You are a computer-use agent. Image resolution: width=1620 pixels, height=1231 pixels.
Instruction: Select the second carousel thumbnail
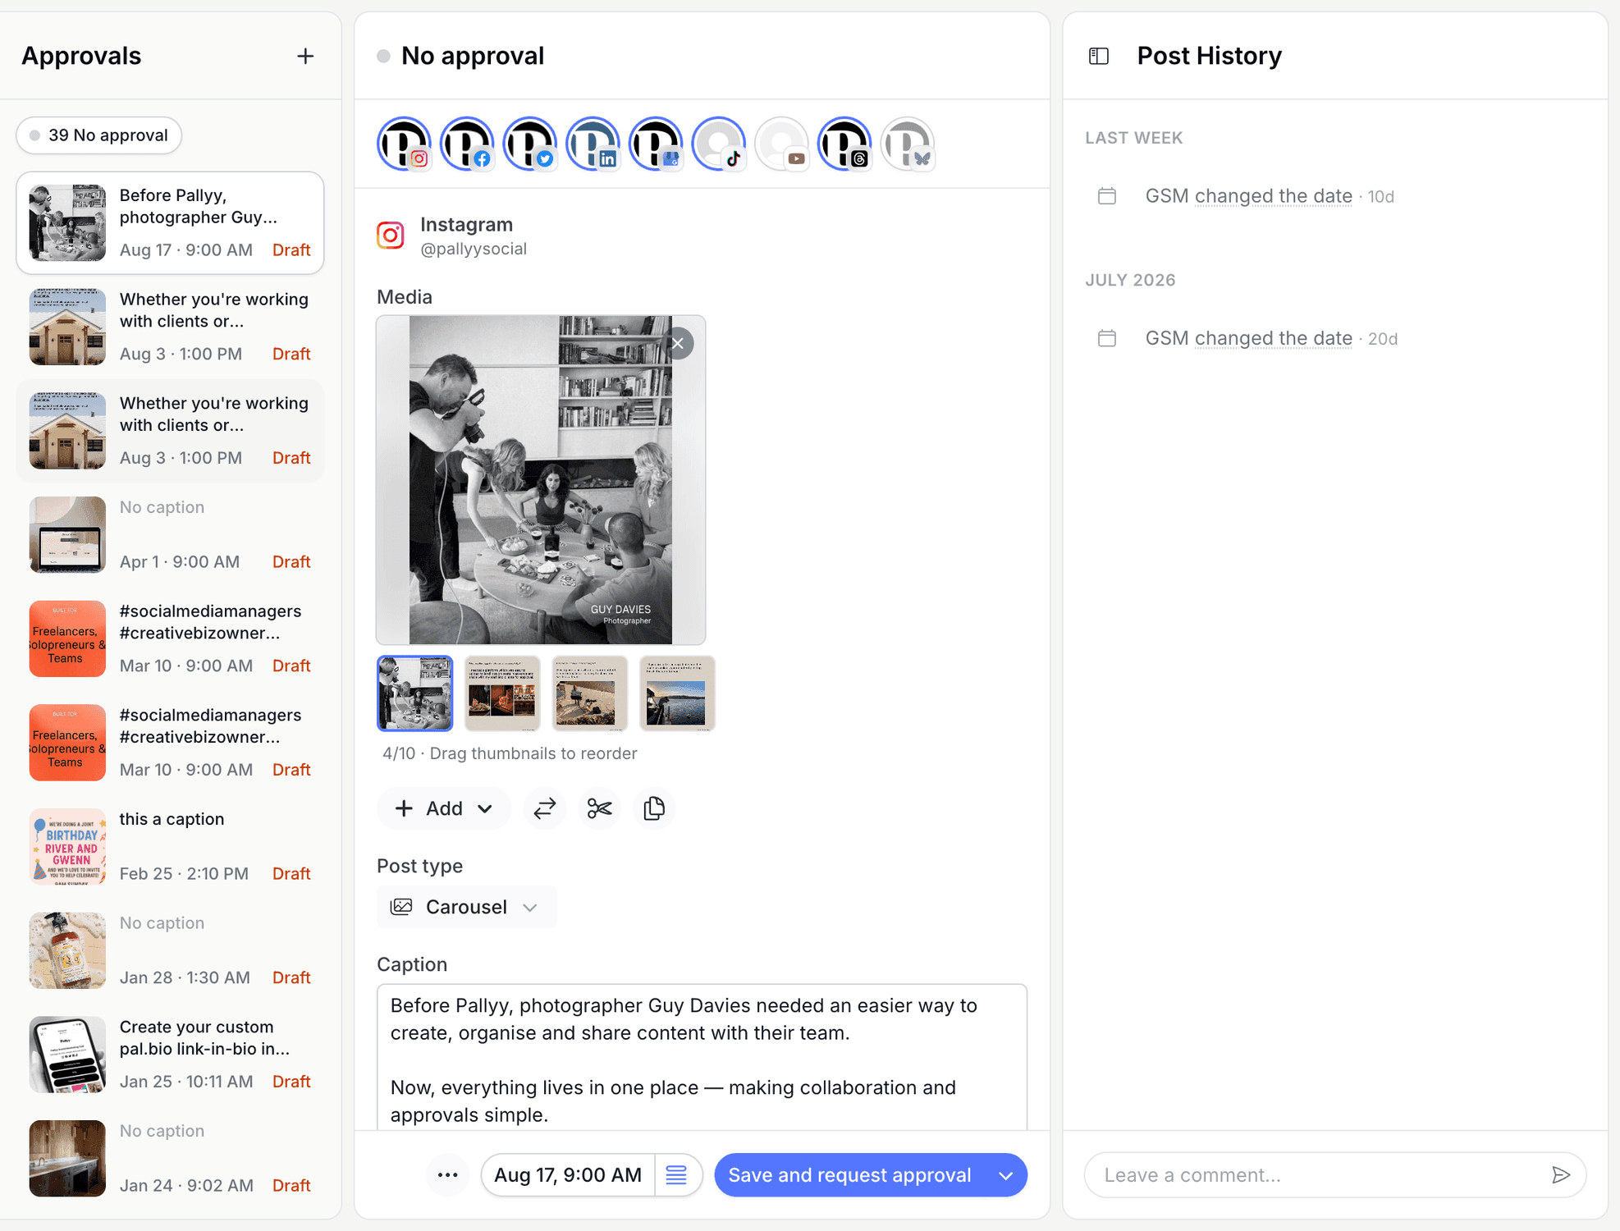pos(502,693)
